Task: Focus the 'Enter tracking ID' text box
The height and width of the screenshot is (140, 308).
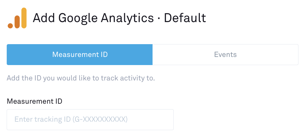Action: coord(90,120)
